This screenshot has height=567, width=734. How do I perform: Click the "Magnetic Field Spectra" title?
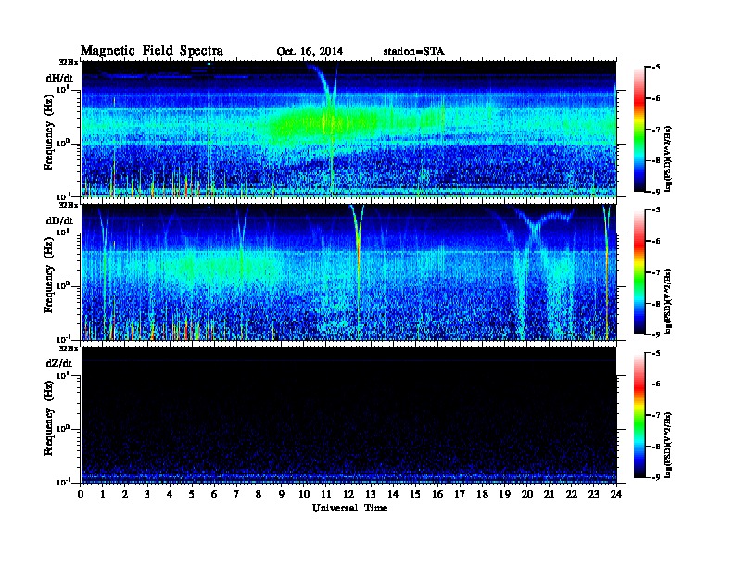tap(152, 51)
